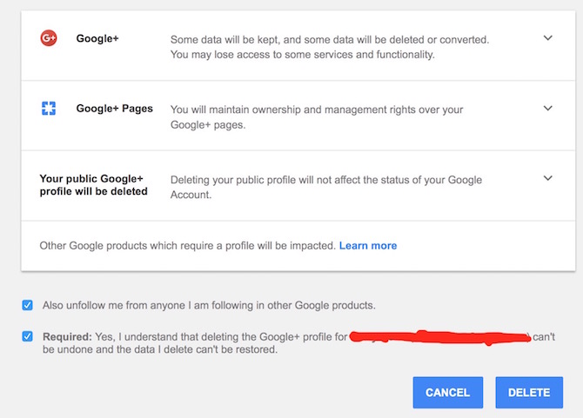Image resolution: width=583 pixels, height=418 pixels.
Task: Click the 'Other Google products' notice text
Action: (x=187, y=246)
